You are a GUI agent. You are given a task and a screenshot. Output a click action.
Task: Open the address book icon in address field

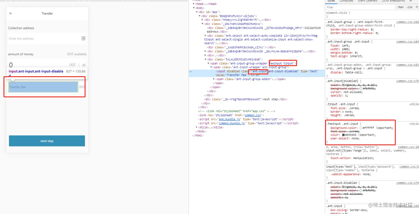click(83, 38)
